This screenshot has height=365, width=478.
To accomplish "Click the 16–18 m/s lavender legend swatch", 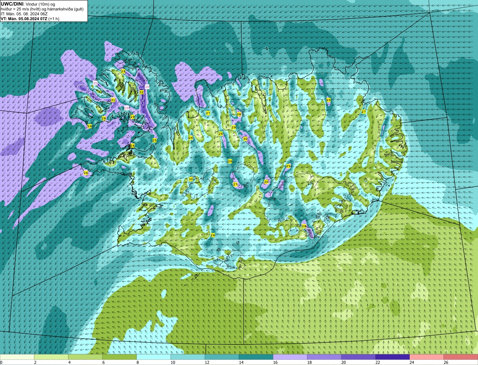I will pos(290,357).
